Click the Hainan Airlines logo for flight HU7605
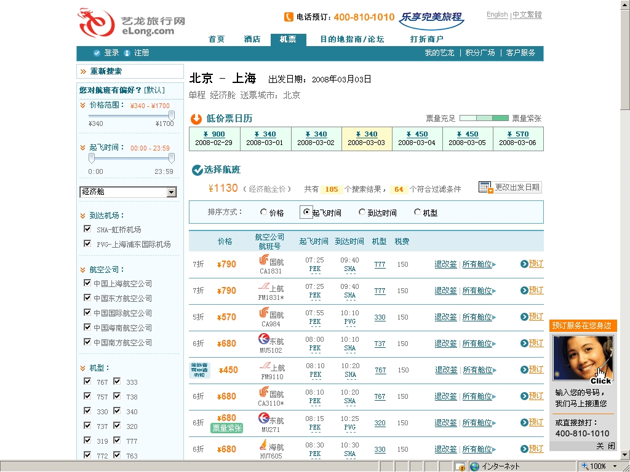 point(264,446)
